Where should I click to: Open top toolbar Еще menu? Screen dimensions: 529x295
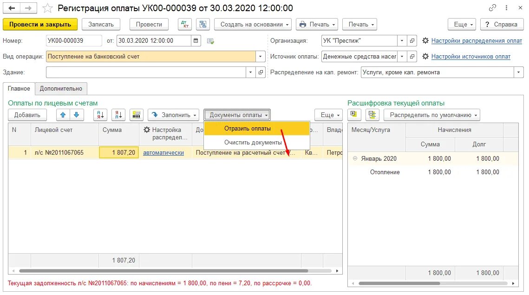click(x=462, y=24)
